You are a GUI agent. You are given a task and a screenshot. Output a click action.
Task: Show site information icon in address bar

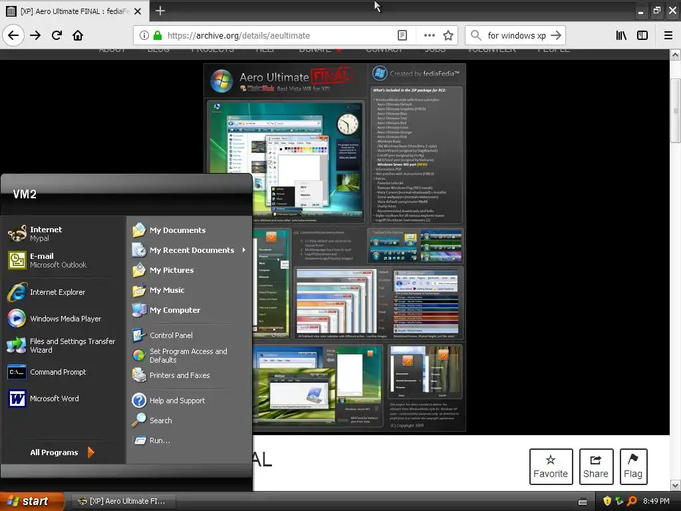coord(144,35)
